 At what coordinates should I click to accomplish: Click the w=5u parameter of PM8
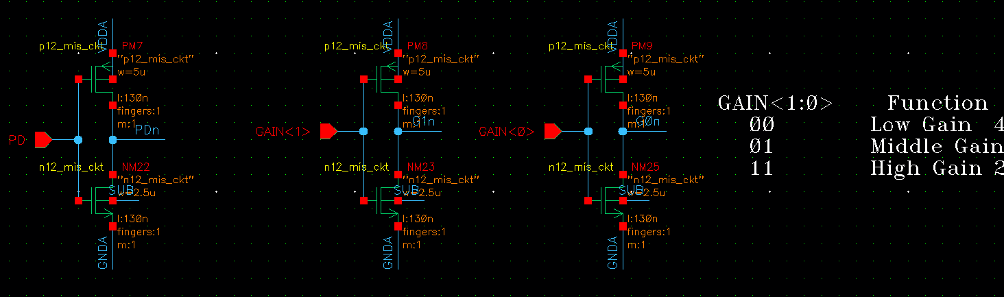417,72
